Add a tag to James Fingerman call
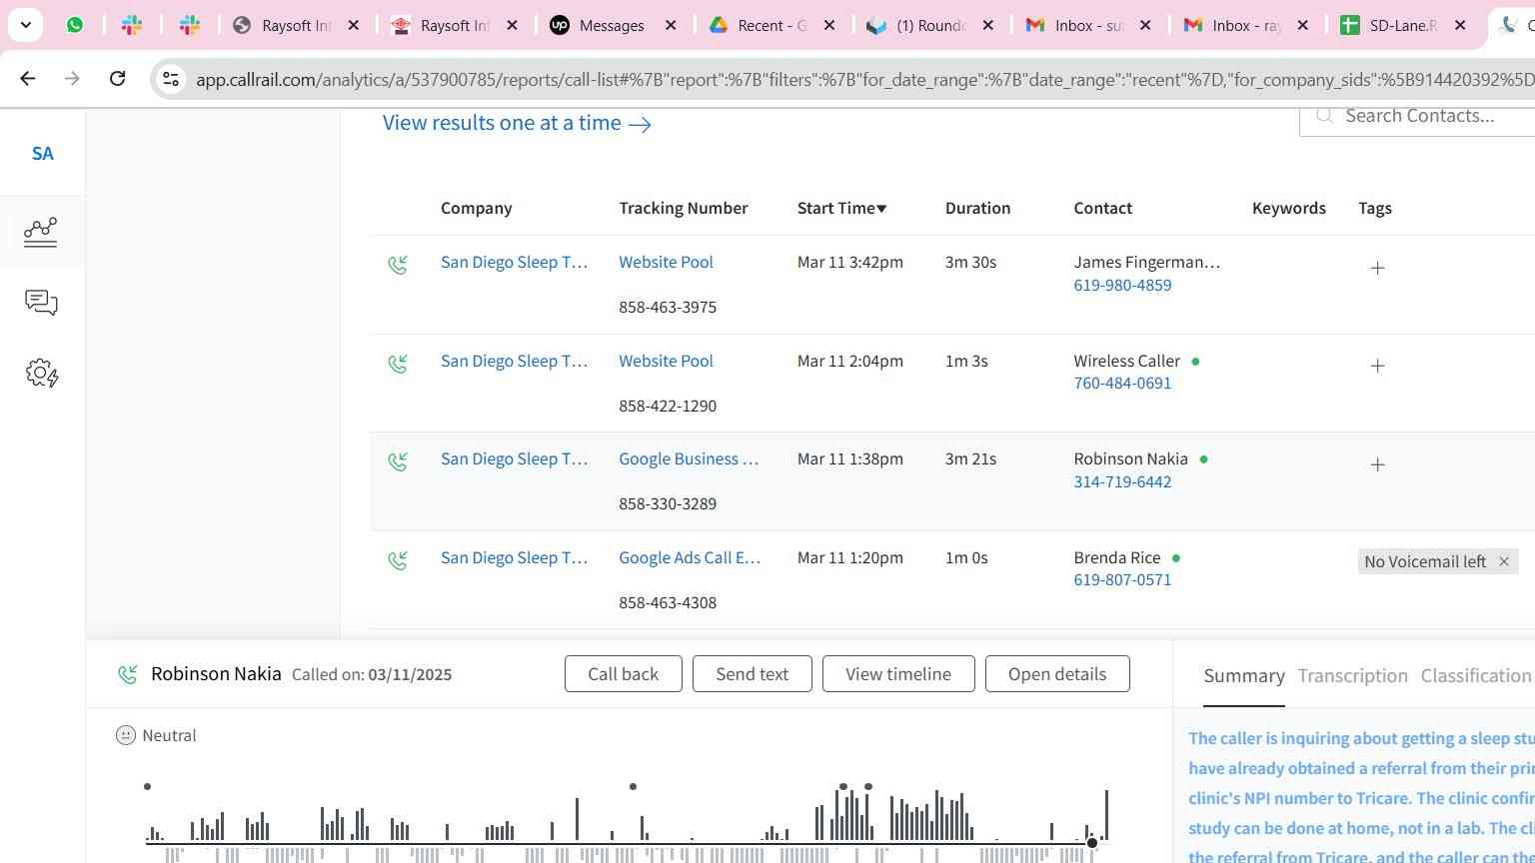The width and height of the screenshot is (1535, 863). 1377,268
